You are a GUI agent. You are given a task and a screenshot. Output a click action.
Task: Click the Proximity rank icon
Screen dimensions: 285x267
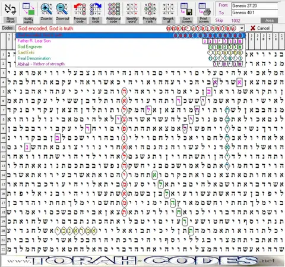pyautogui.click(x=150, y=9)
